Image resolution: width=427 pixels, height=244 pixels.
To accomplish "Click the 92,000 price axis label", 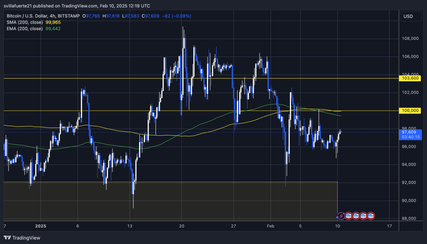I will [409, 182].
